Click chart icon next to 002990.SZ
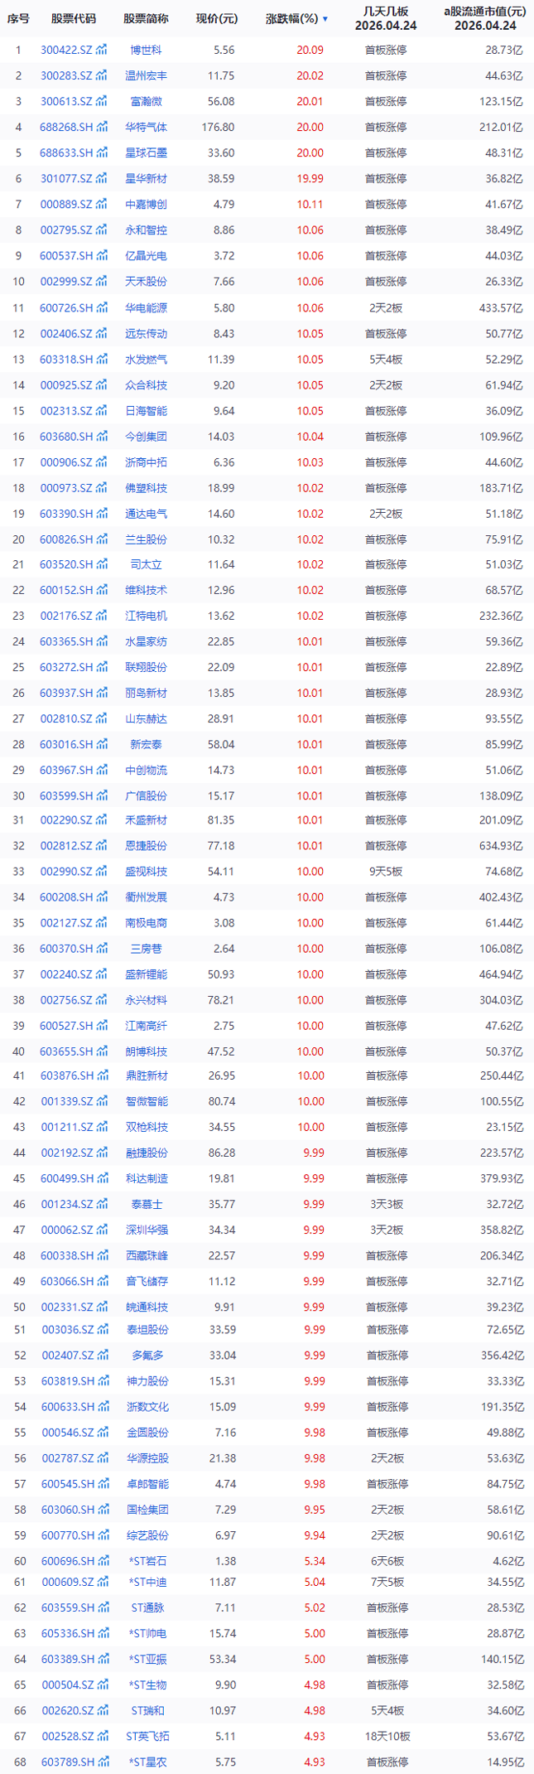The image size is (534, 1774). click(x=101, y=871)
